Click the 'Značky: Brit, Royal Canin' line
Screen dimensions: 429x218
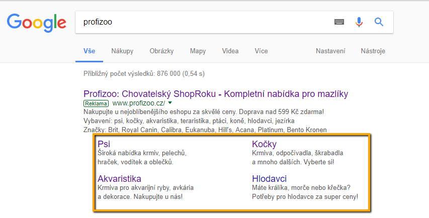(x=205, y=130)
